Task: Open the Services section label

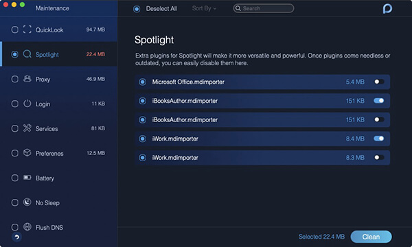Action: (x=47, y=128)
